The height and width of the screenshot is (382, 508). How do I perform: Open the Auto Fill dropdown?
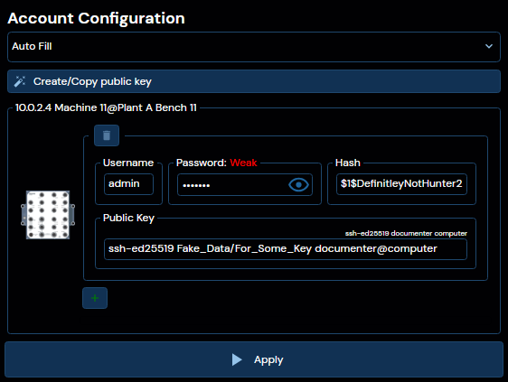(254, 47)
